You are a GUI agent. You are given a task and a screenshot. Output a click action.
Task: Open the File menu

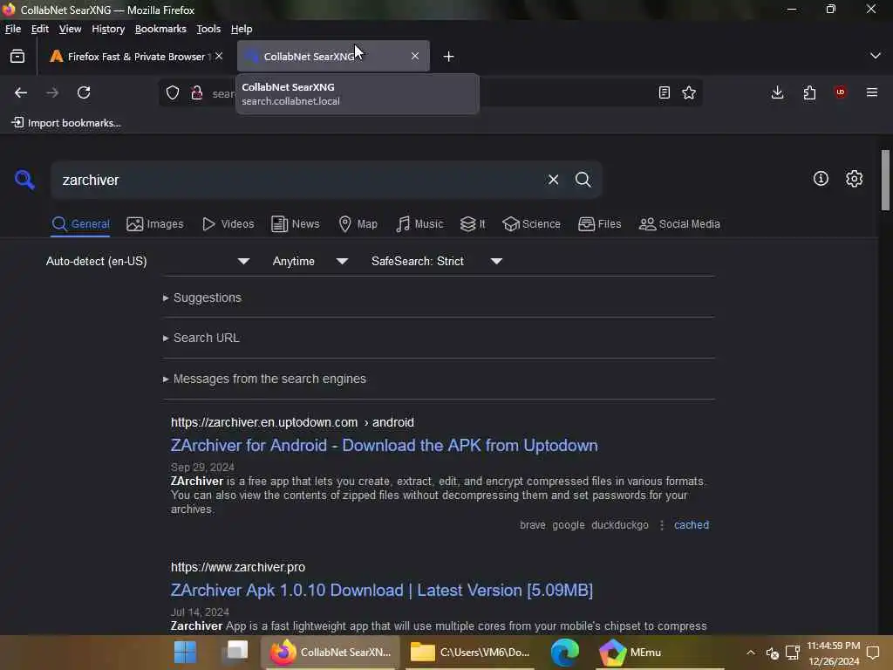click(12, 29)
